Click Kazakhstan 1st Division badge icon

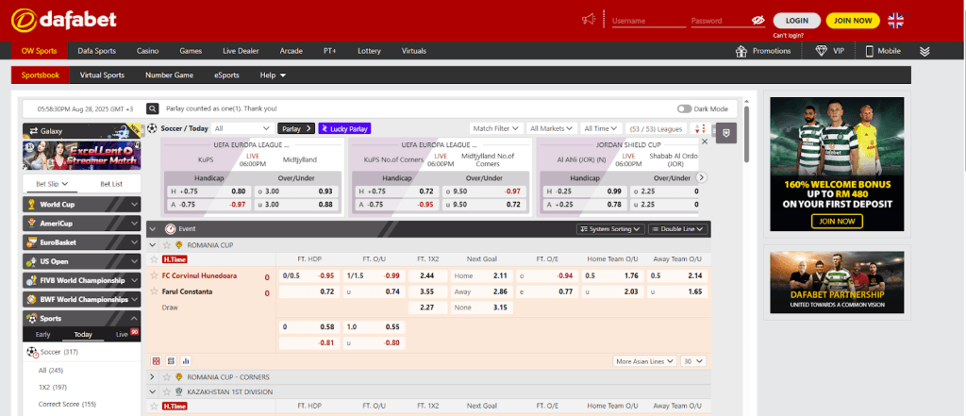pos(179,391)
